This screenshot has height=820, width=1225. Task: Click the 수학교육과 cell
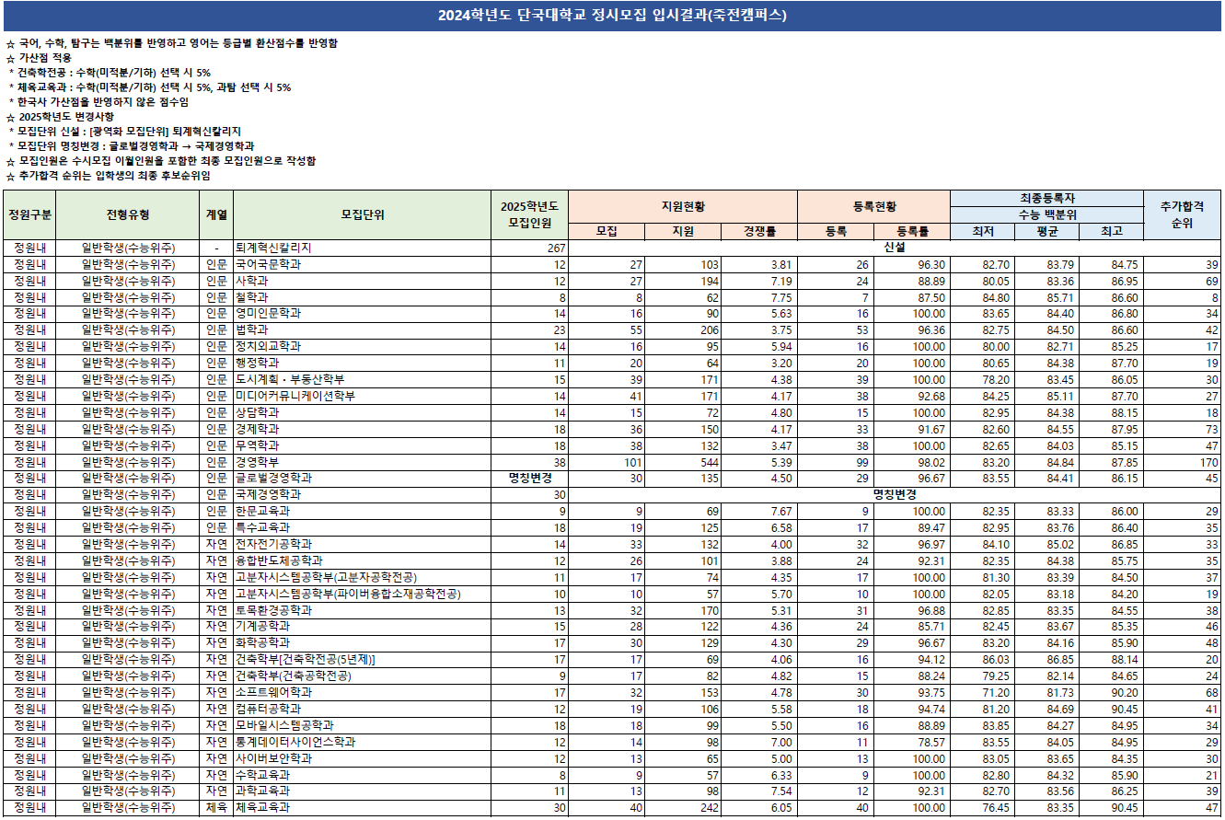tap(363, 775)
